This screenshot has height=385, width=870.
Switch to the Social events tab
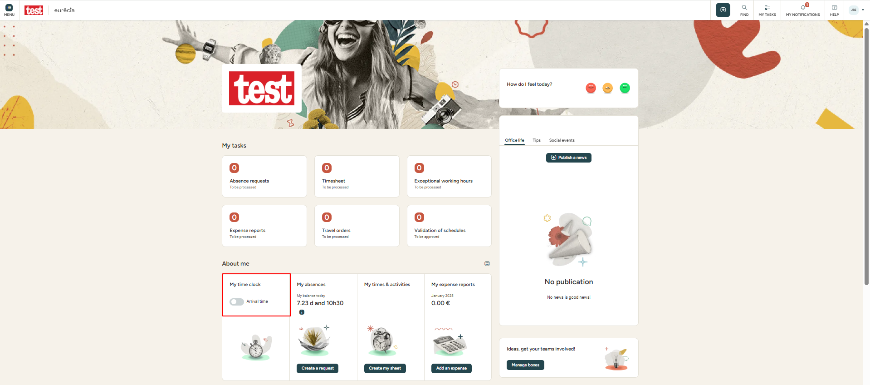pyautogui.click(x=562, y=140)
